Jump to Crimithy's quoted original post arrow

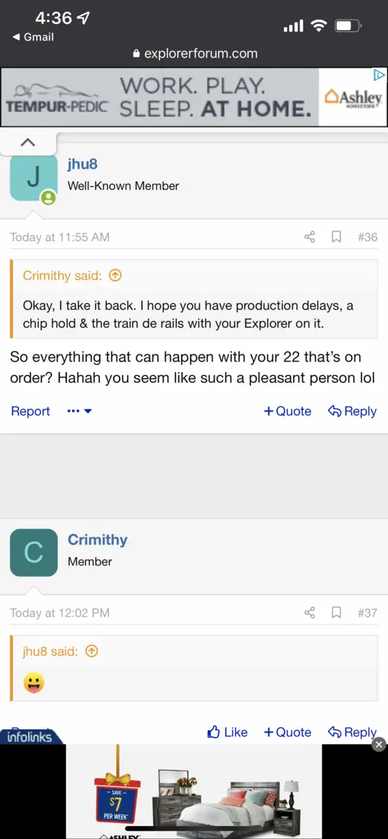click(x=115, y=275)
